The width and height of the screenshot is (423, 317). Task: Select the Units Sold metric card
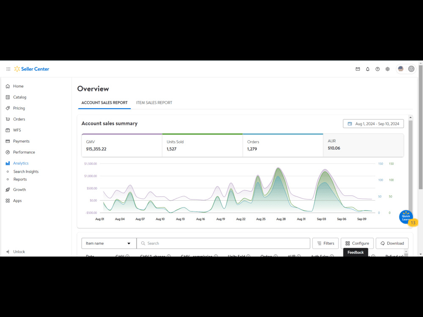click(x=203, y=145)
